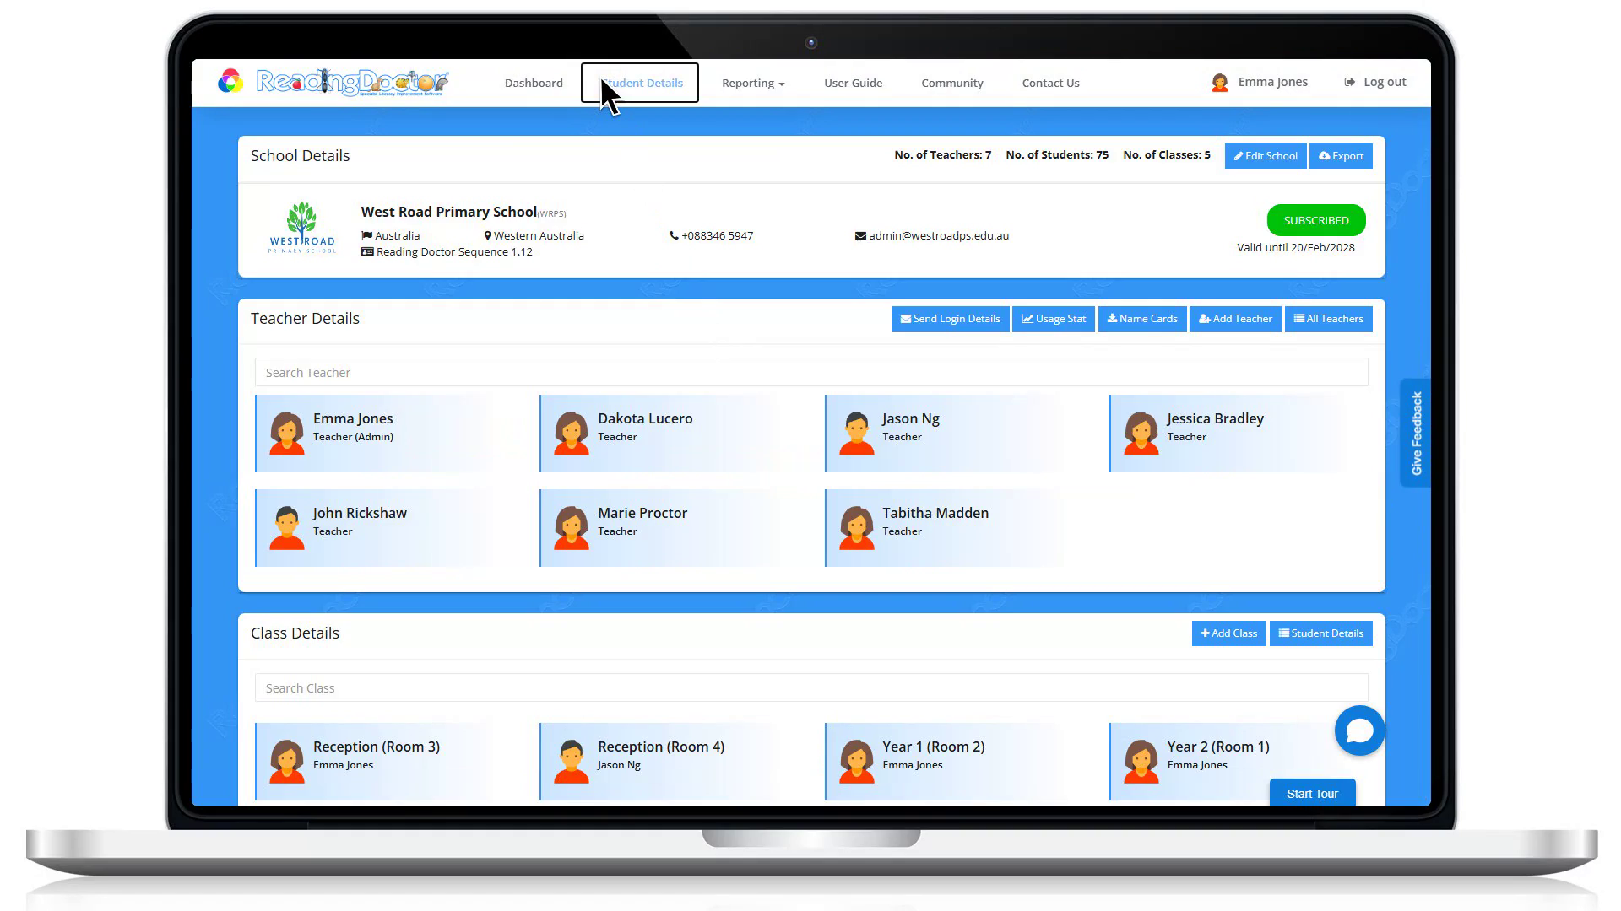This screenshot has width=1621, height=911.
Task: Click the colorful circle logo icon
Action: tap(230, 81)
